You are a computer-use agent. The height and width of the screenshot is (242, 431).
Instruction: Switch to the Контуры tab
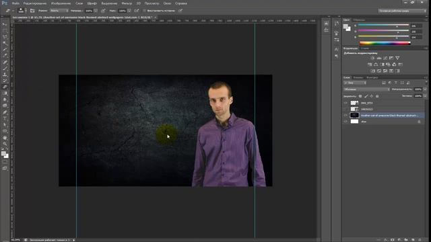(x=372, y=78)
